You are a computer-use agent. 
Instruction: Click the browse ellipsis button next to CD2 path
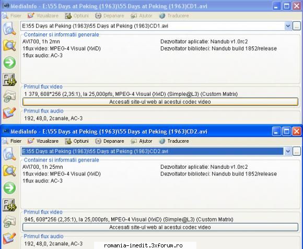coord(297,151)
